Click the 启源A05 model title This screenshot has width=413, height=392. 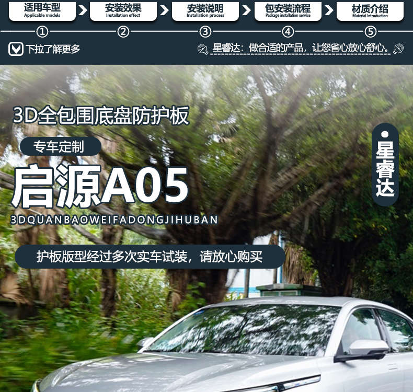tap(100, 186)
